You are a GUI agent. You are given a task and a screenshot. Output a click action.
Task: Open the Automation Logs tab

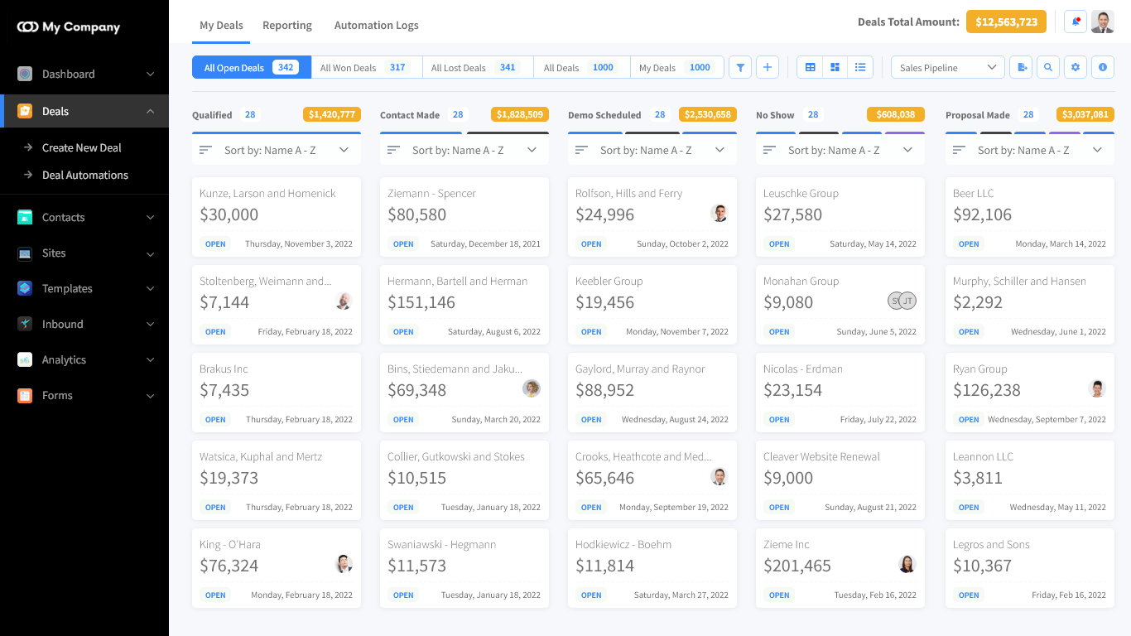coord(376,25)
